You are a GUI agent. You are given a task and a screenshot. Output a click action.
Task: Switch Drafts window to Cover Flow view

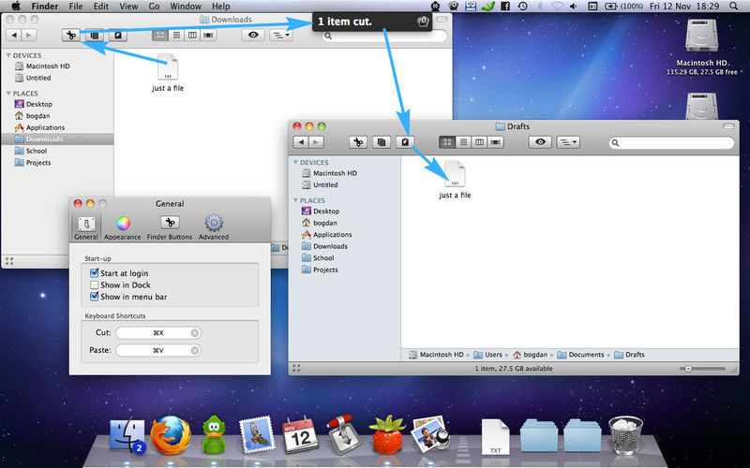[x=496, y=142]
